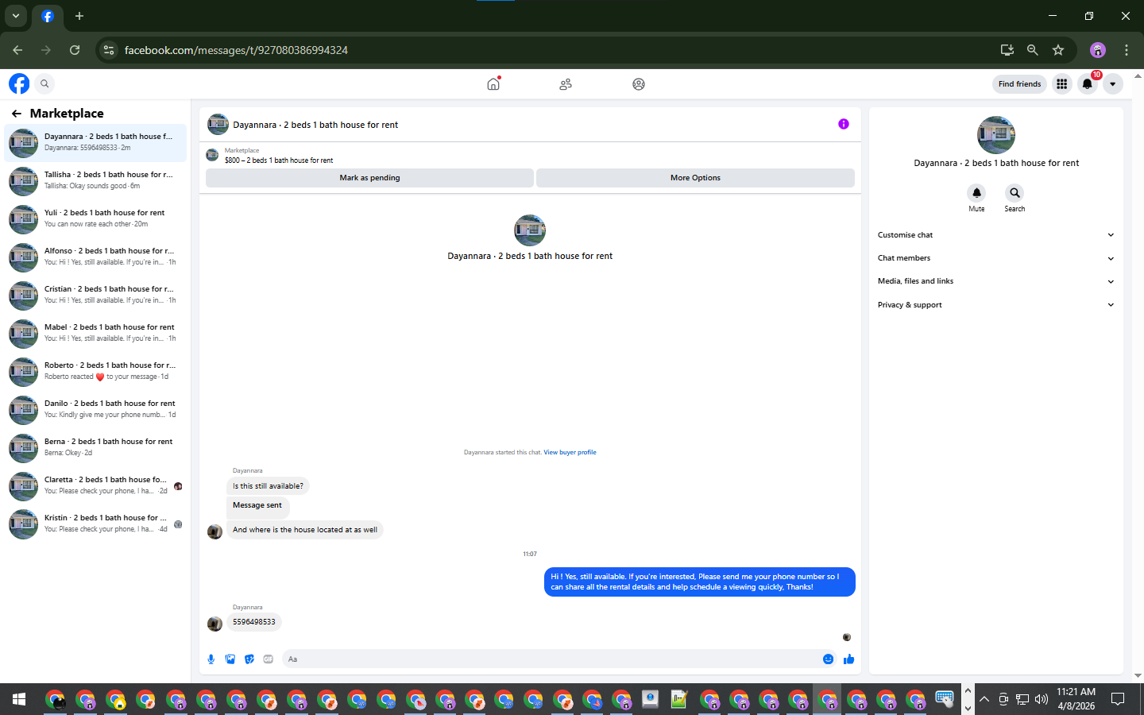Click Dayannara's avatar beside phone number message
Viewport: 1144px width, 715px height.
click(x=214, y=624)
